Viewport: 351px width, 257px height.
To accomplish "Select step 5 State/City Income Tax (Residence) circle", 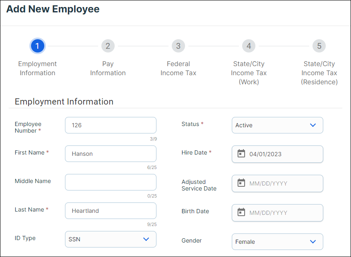I will coord(319,46).
